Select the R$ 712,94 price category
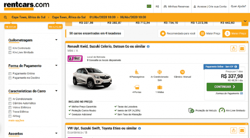This screenshot has width=250, height=138. 143,23
